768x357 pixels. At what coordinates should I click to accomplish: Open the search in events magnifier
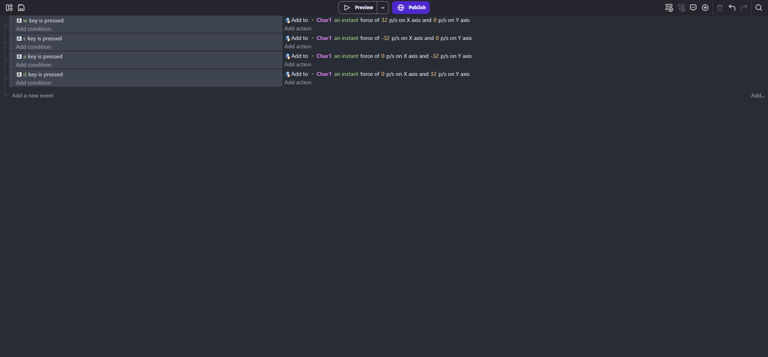pyautogui.click(x=759, y=8)
